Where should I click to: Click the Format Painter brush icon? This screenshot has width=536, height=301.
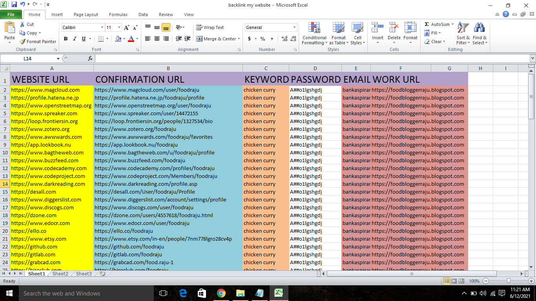pos(23,42)
